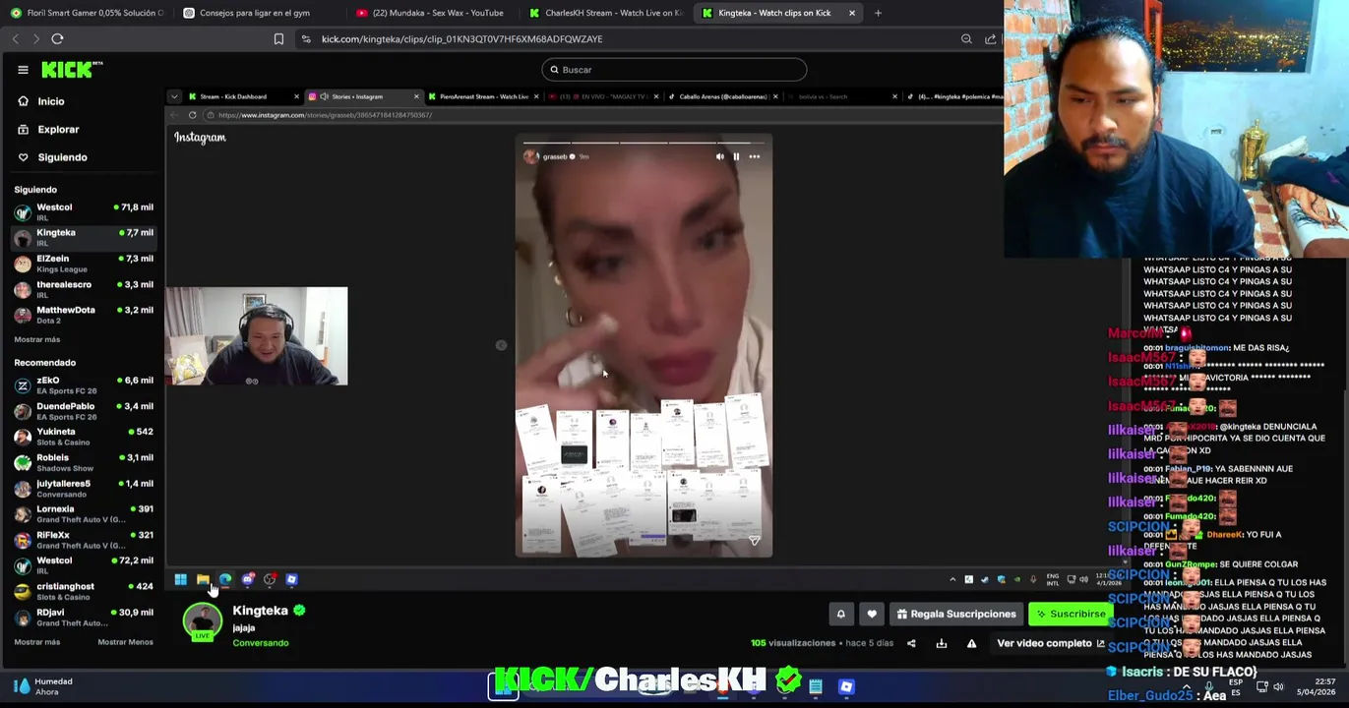Switch to Consejos para ligar en el gym tab
Screen dimensions: 1349x708
(x=256, y=13)
